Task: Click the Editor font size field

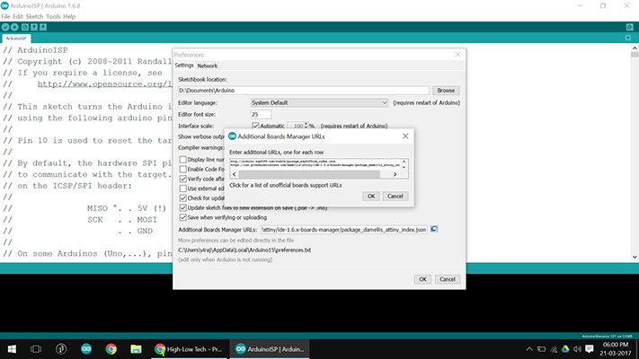Action: click(261, 114)
